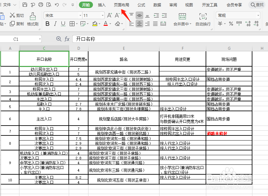The width and height of the screenshot is (268, 196).
Task: Click the increase decimal places icon
Action: [x=248, y=24]
